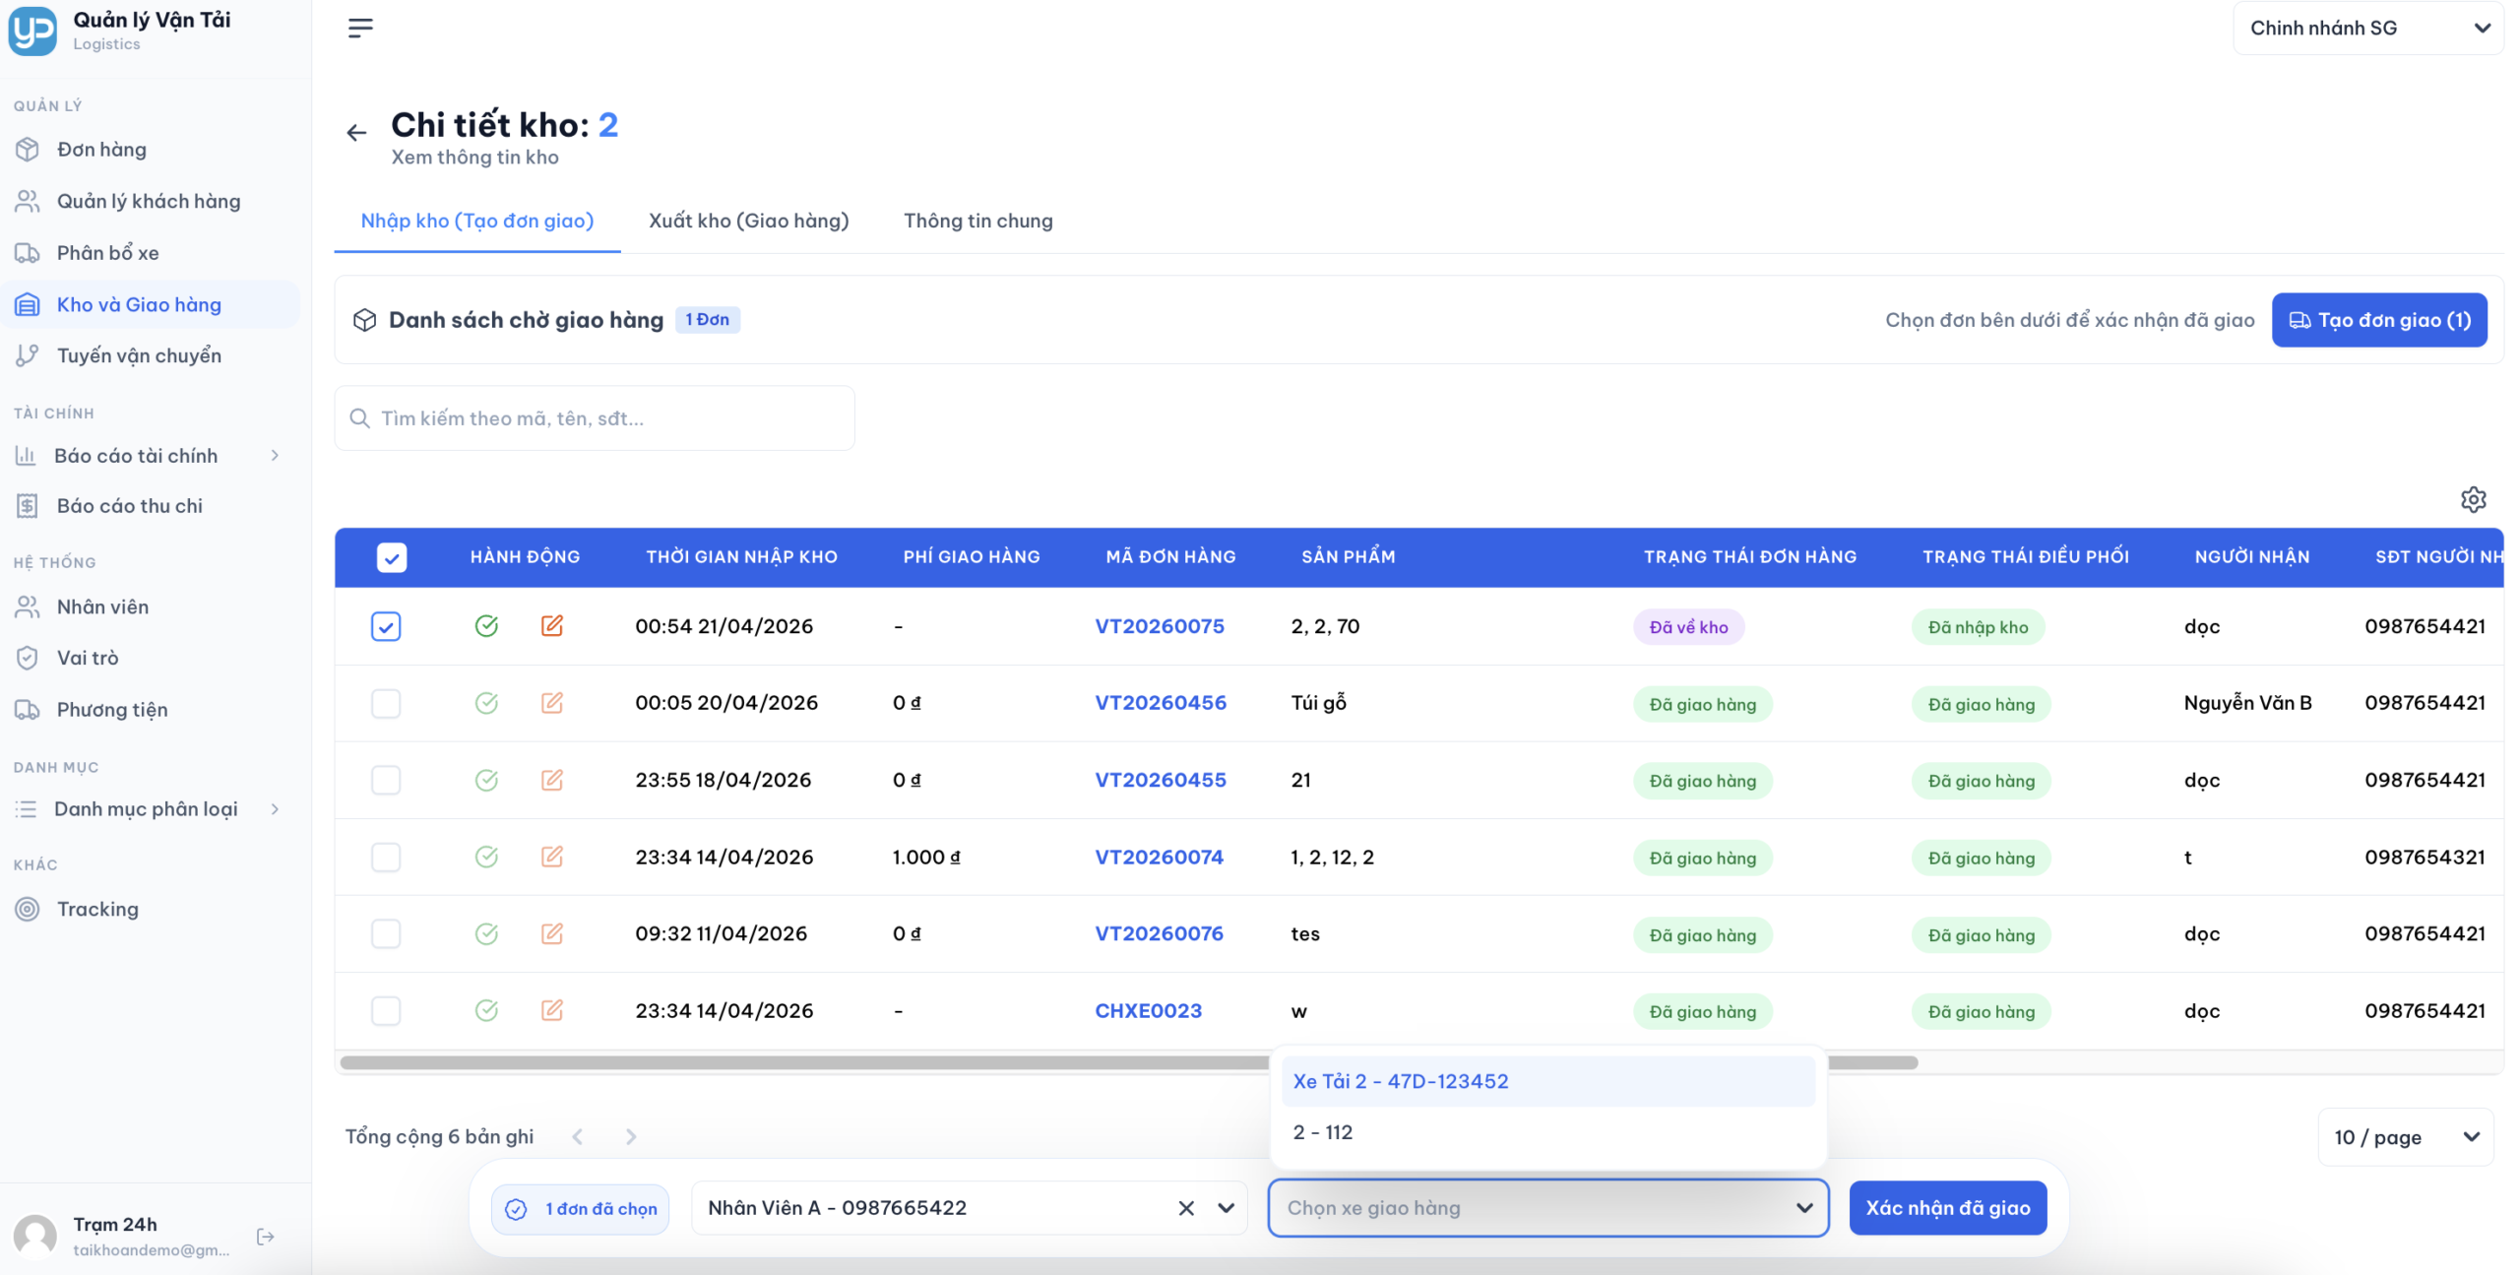This screenshot has width=2520, height=1275.
Task: Click the hamburger menu collapse icon
Action: pyautogui.click(x=360, y=28)
